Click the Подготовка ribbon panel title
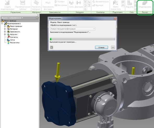This screenshot has width=154, height=128. point(117,12)
